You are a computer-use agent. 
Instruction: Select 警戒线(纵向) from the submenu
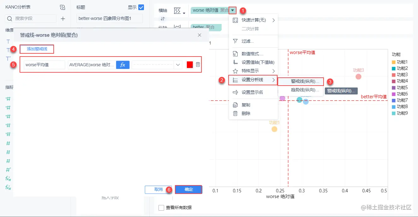[x=300, y=81]
